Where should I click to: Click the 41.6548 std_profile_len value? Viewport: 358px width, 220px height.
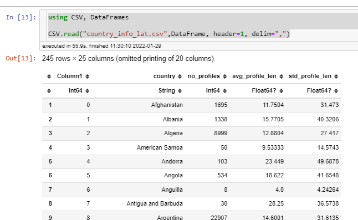(328, 176)
